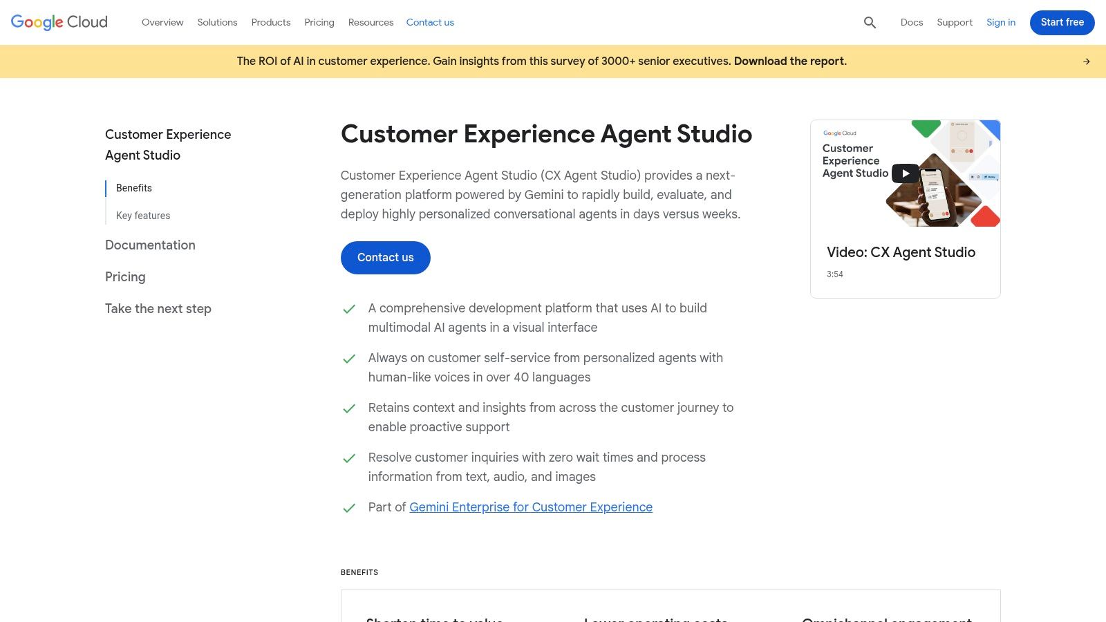Click Download the report in the banner

point(789,61)
